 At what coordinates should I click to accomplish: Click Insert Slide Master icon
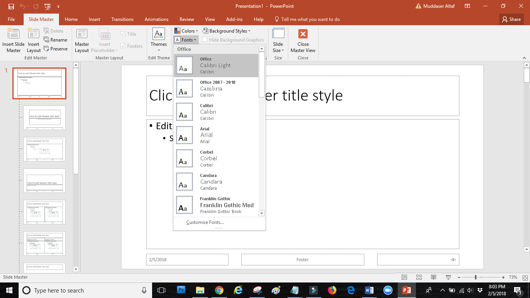point(14,40)
